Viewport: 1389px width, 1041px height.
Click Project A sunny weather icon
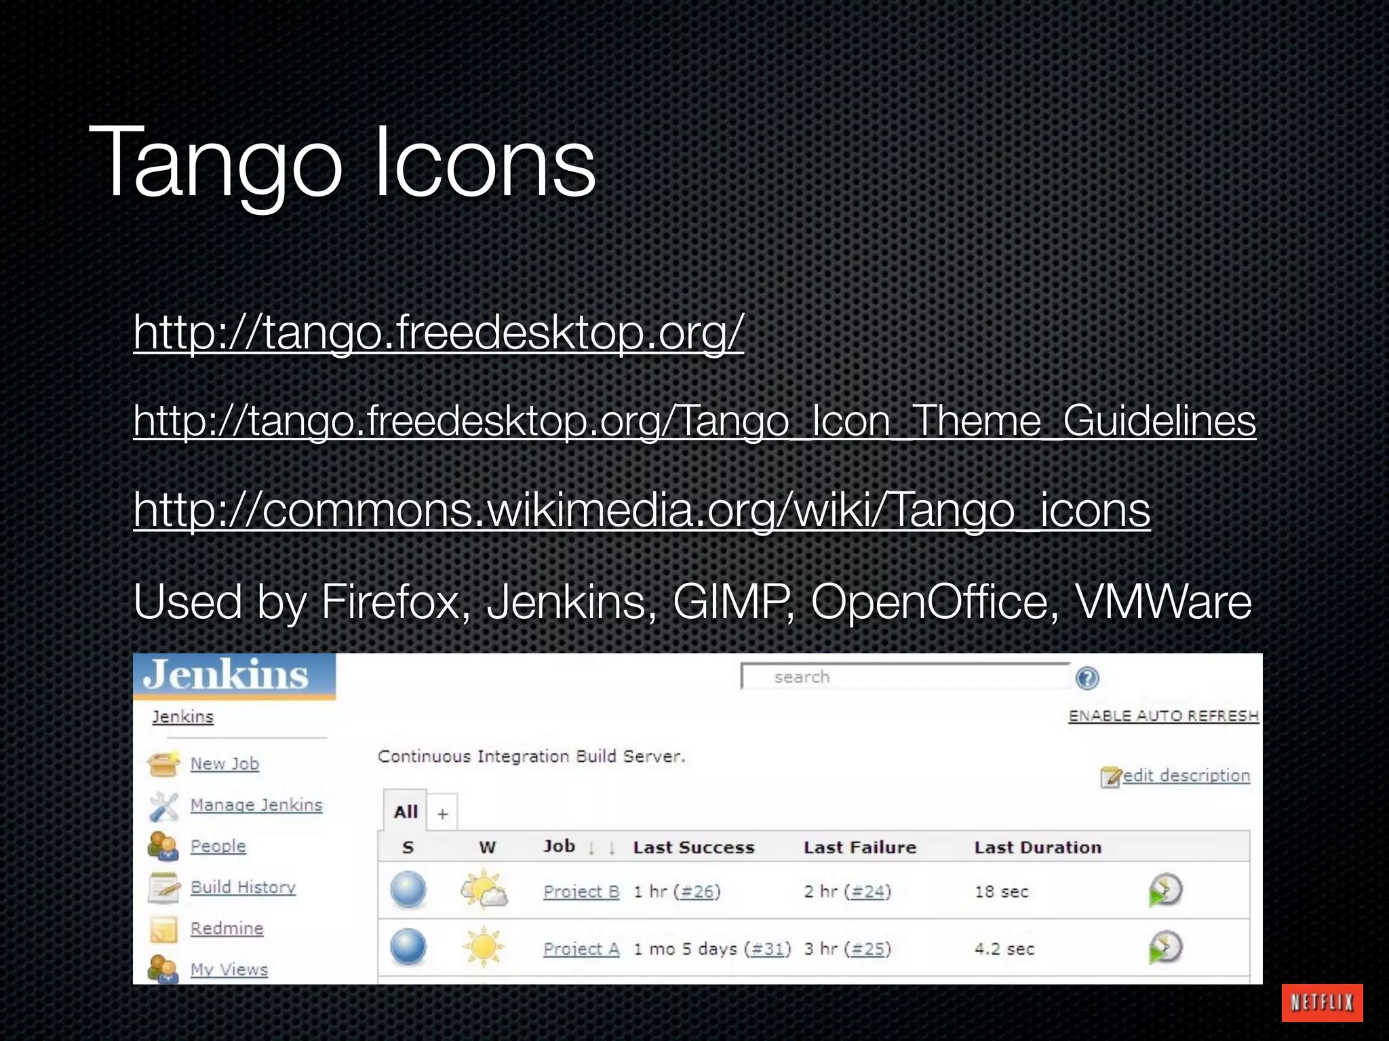(483, 947)
